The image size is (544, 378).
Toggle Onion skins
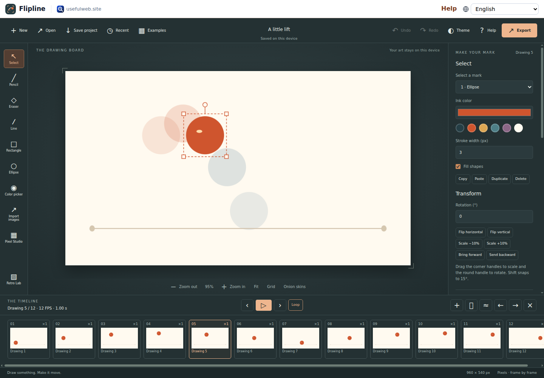[295, 287]
